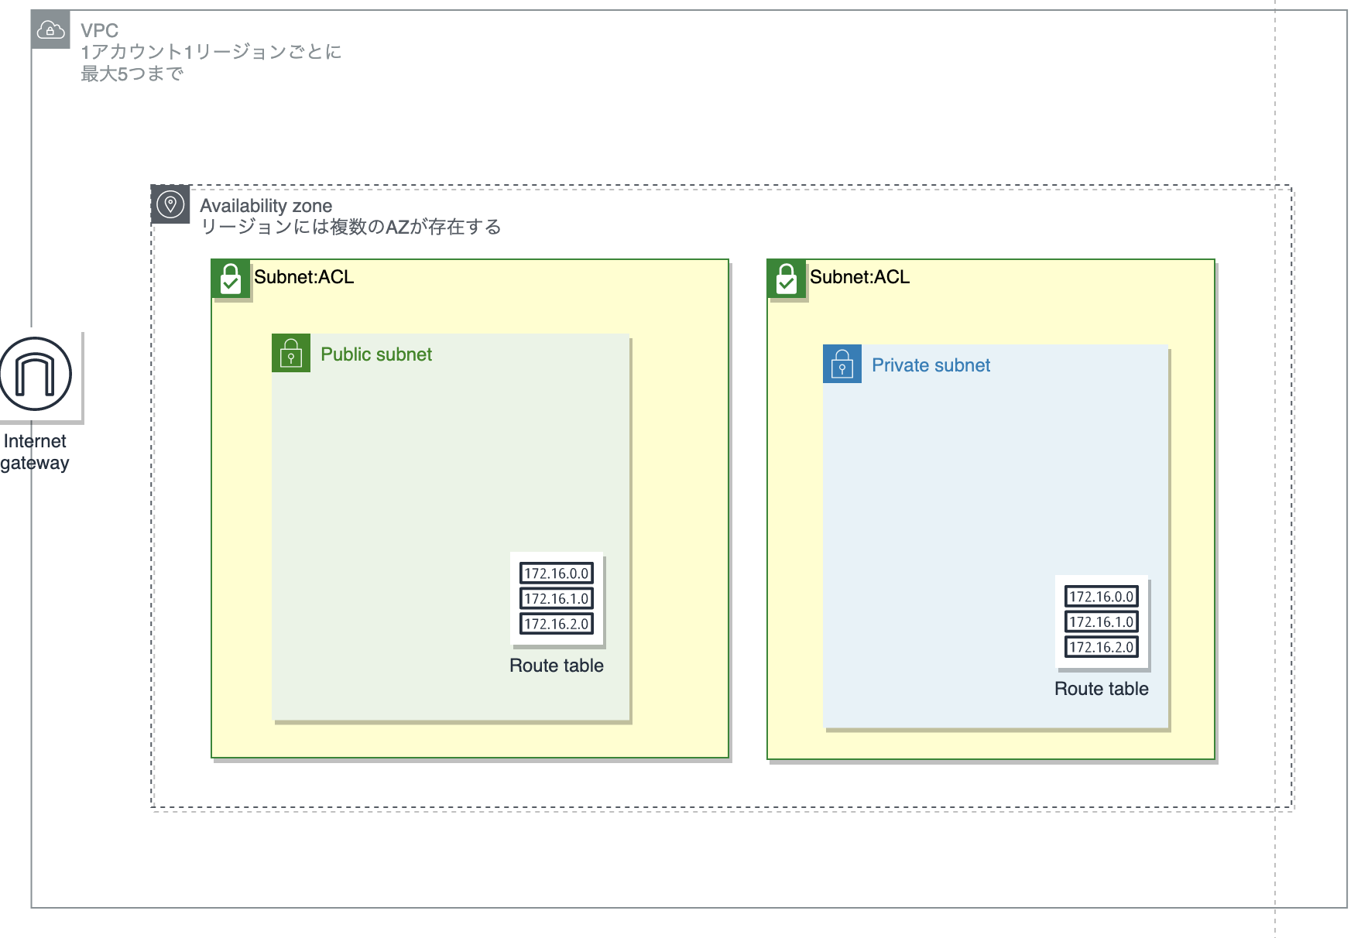This screenshot has height=938, width=1361.
Task: Select the text 最大5つまで
Action: click(x=132, y=74)
